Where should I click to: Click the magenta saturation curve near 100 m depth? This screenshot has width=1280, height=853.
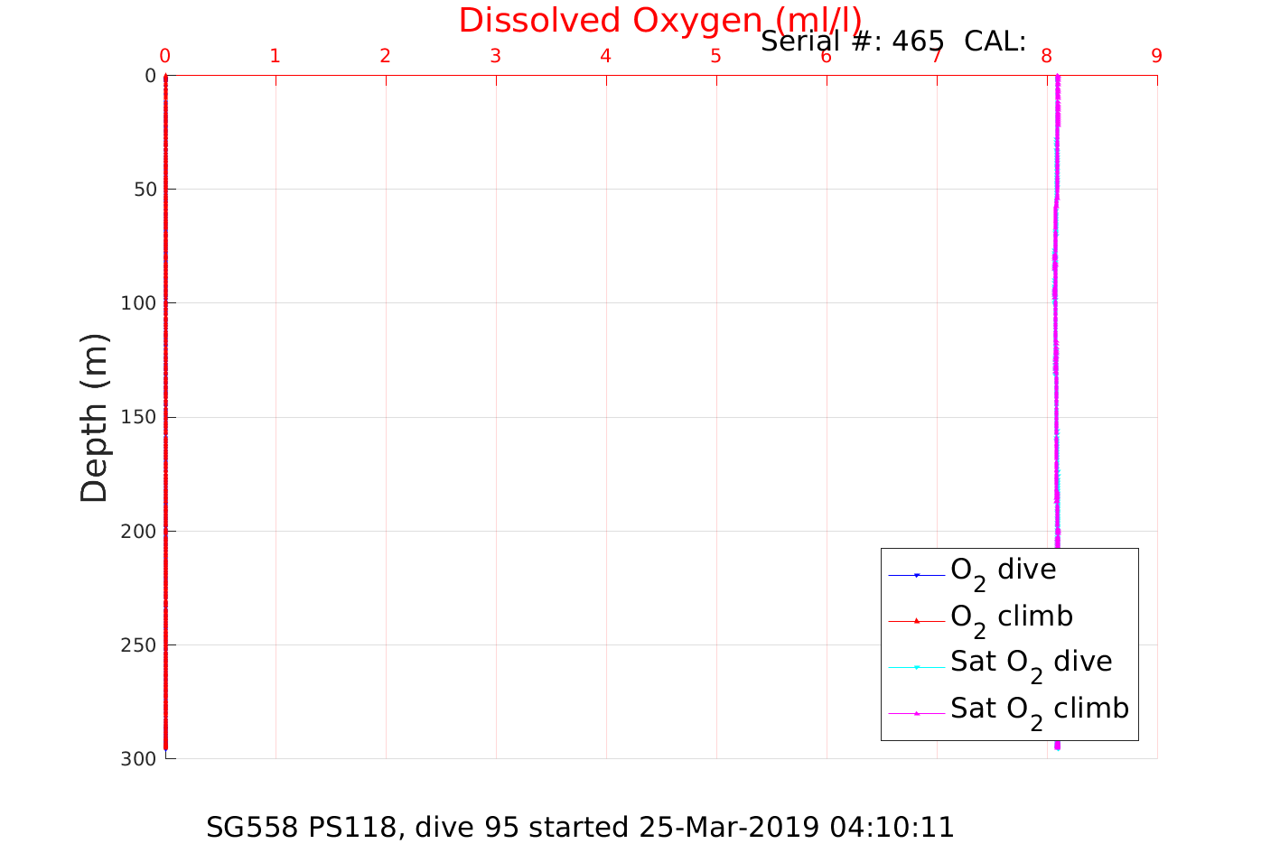(1054, 303)
